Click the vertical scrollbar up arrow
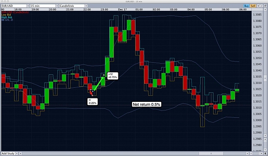Screen dimensions: 268x156 point(265,9)
